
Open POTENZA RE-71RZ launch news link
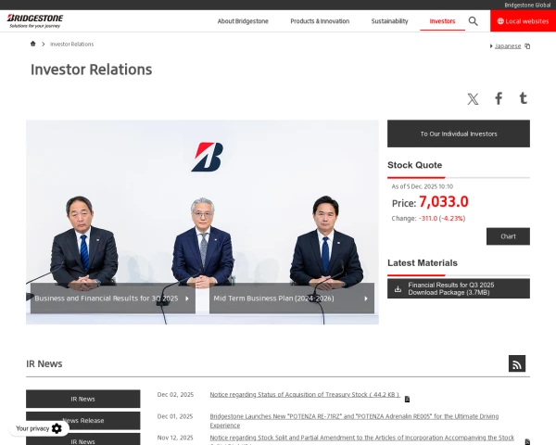coord(354,421)
